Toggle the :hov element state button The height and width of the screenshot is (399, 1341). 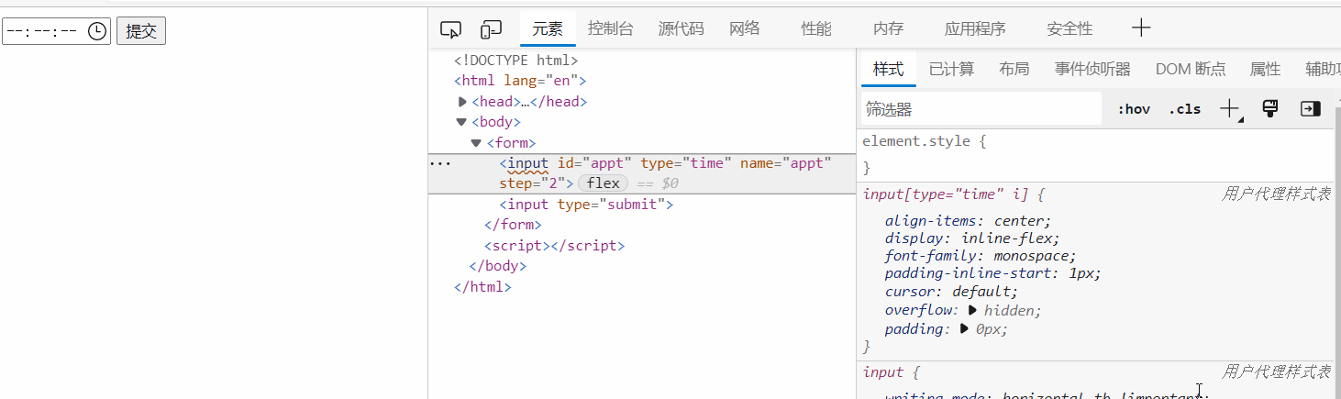pyautogui.click(x=1134, y=109)
